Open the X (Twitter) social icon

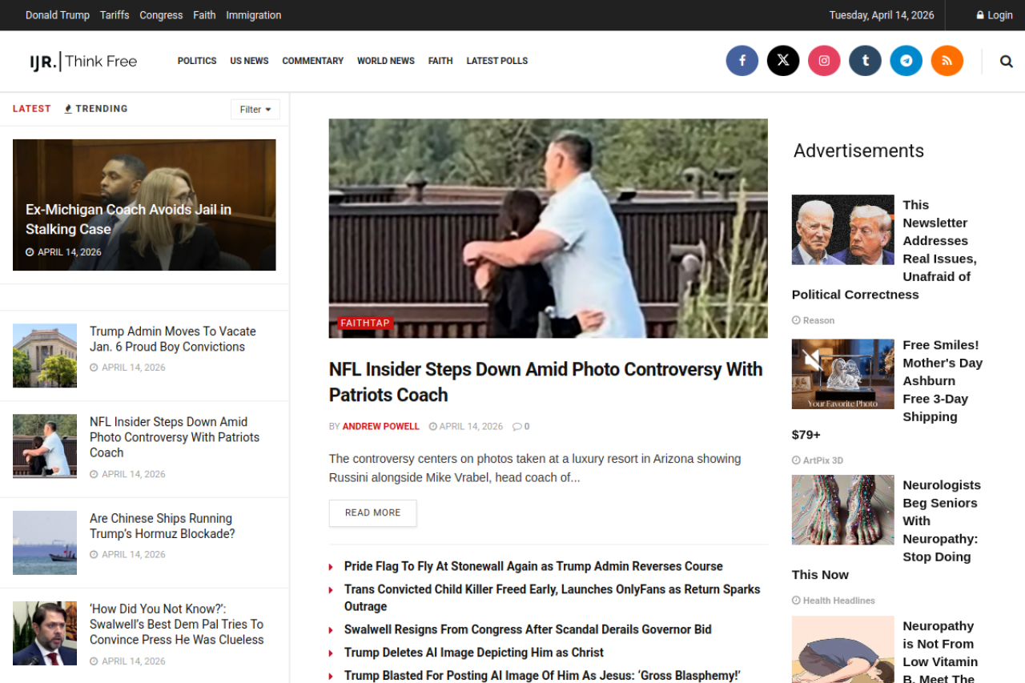pyautogui.click(x=783, y=61)
